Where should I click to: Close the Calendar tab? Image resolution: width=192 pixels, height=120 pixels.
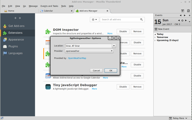(72, 11)
